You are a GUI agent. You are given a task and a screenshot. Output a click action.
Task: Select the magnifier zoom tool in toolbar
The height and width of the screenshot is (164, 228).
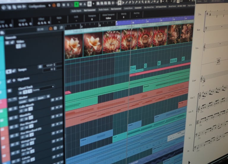pyautogui.click(x=142, y=2)
